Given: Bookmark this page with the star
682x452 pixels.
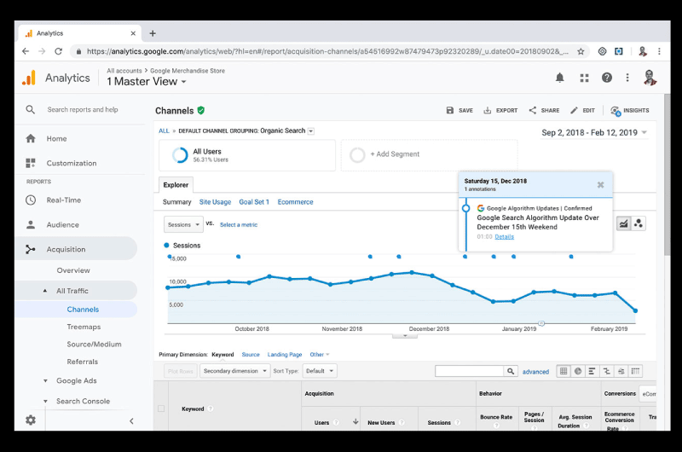Looking at the screenshot, I should coord(581,51).
